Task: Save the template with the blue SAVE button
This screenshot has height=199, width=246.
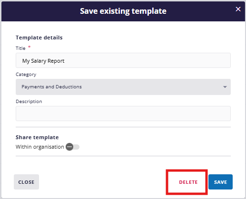Action: 220,182
